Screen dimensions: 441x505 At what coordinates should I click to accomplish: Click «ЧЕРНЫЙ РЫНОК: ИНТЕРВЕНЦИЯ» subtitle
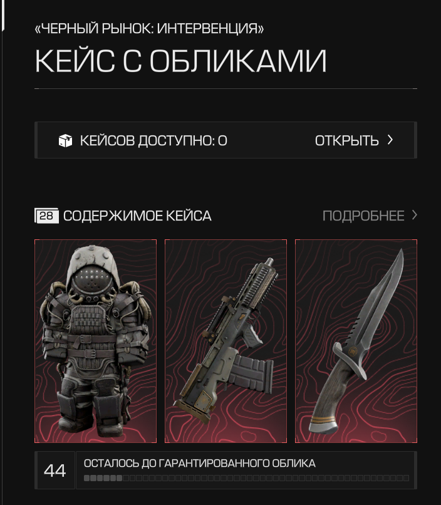click(149, 28)
